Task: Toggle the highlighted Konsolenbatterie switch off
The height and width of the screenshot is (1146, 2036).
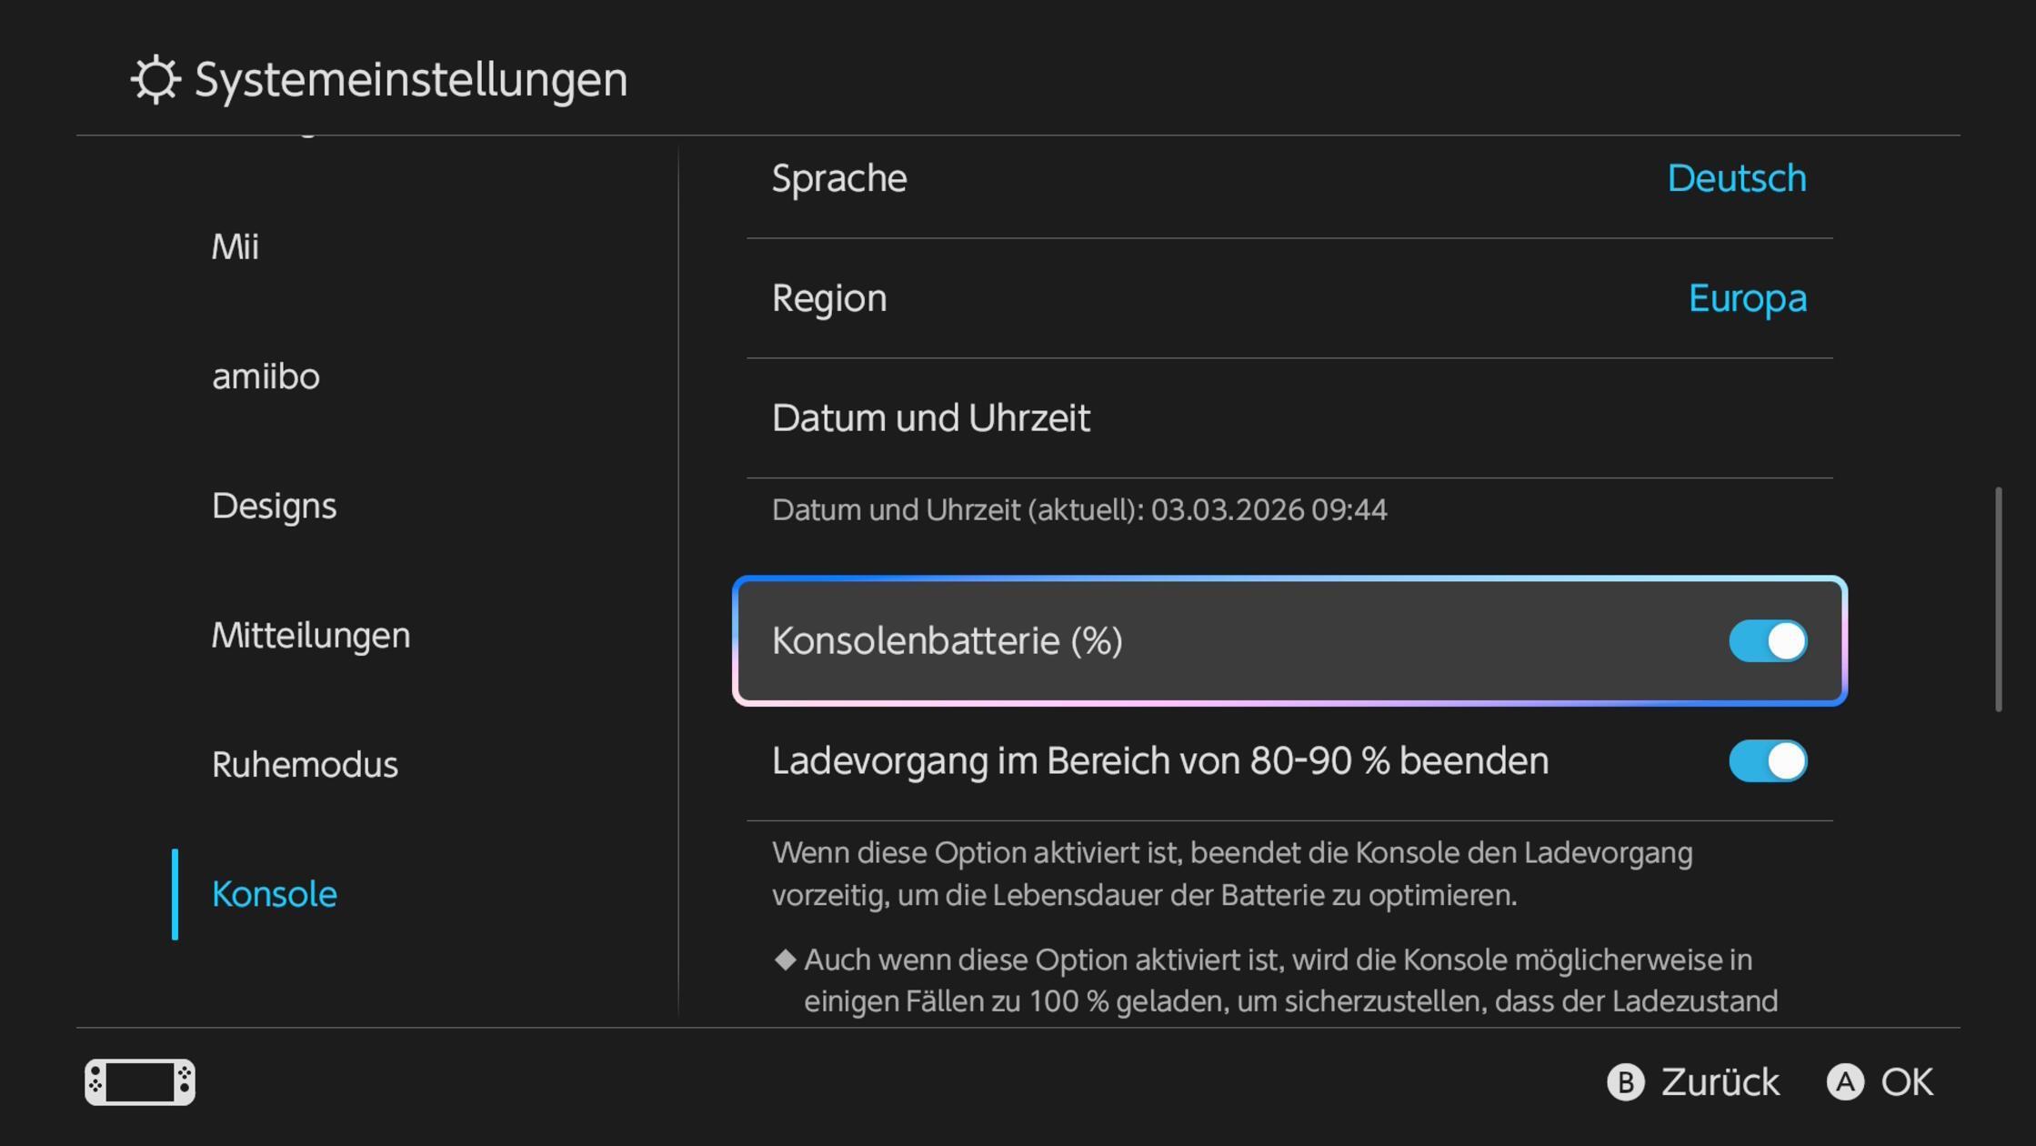Action: (1767, 640)
